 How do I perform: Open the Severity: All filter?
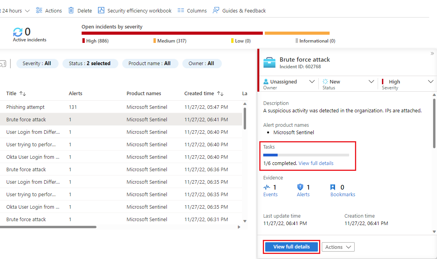[x=37, y=63]
